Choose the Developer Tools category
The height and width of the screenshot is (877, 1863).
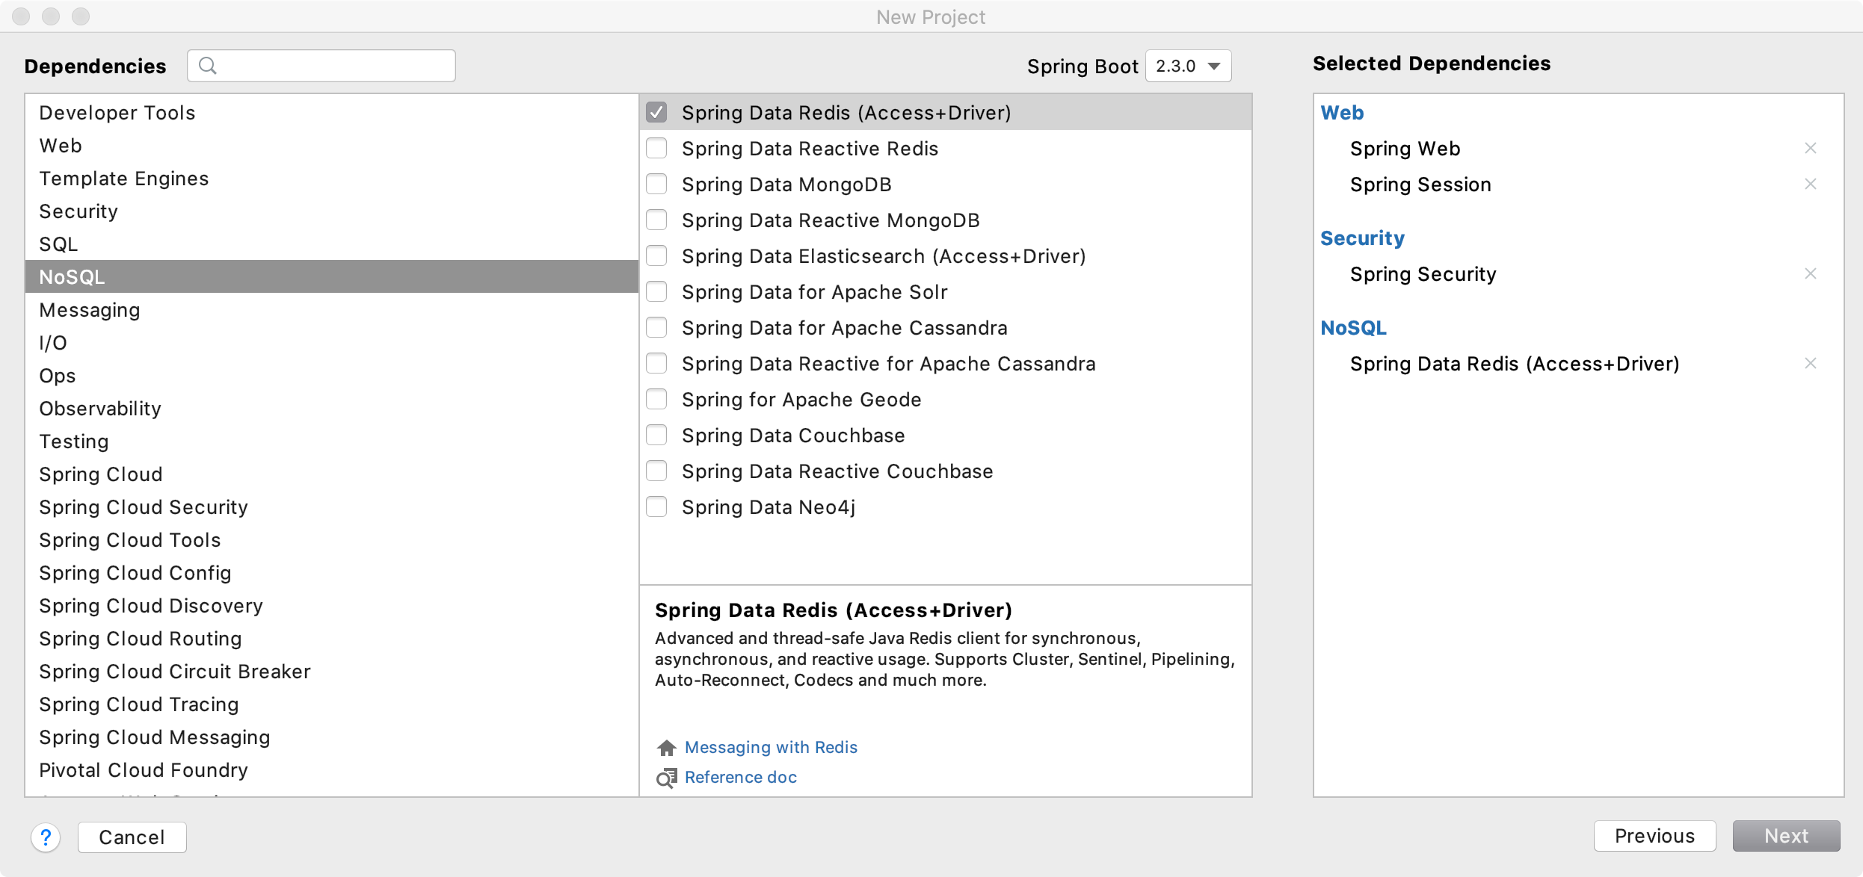(117, 113)
